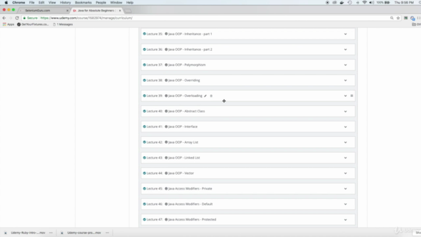
Task: Expand Lecture 35 Inheritance part 1 chevron
Action: pos(345,34)
